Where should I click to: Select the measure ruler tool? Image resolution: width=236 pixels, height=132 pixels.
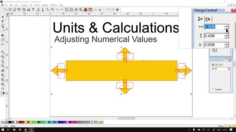pos(3,45)
